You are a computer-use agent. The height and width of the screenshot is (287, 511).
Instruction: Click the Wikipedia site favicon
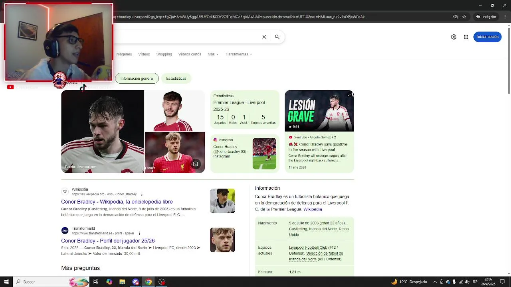65,192
